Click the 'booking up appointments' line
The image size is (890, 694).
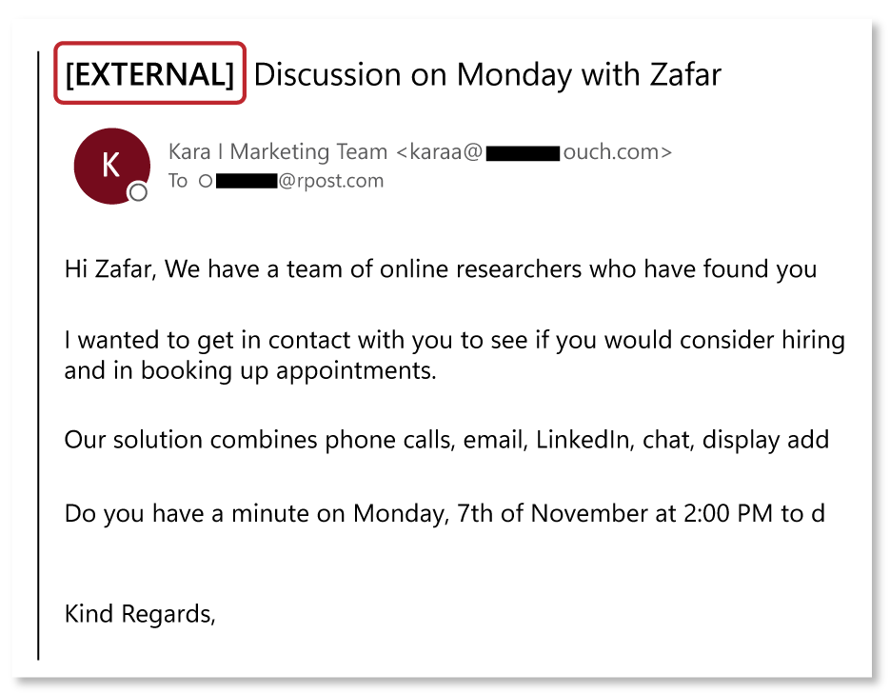tap(250, 370)
